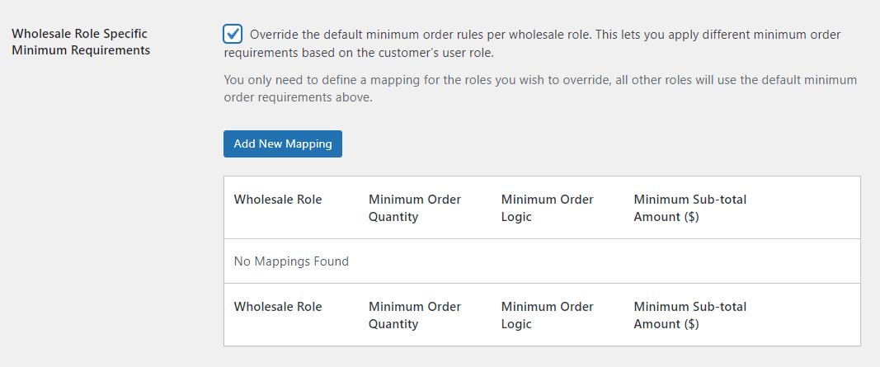Click bottom Minimum Order Logic footer label
The height and width of the screenshot is (367, 880).
point(547,315)
